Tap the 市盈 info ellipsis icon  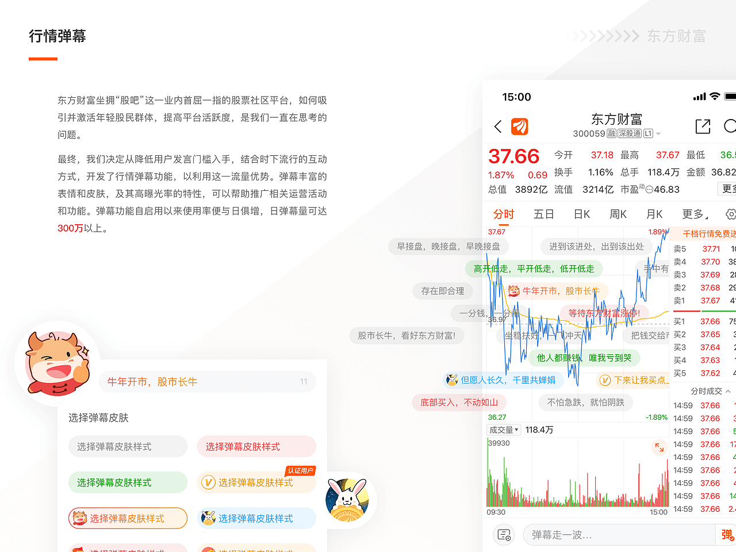(x=649, y=190)
